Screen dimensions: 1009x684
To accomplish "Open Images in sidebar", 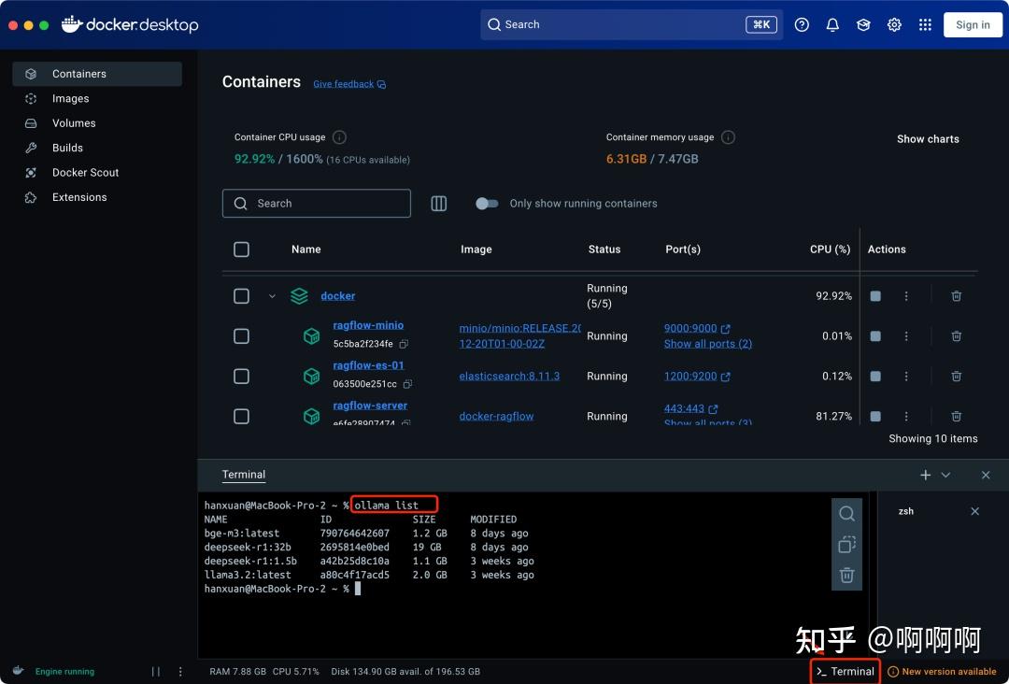I will 97,98.
